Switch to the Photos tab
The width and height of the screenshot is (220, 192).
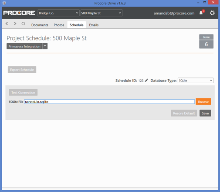[x=59, y=25]
